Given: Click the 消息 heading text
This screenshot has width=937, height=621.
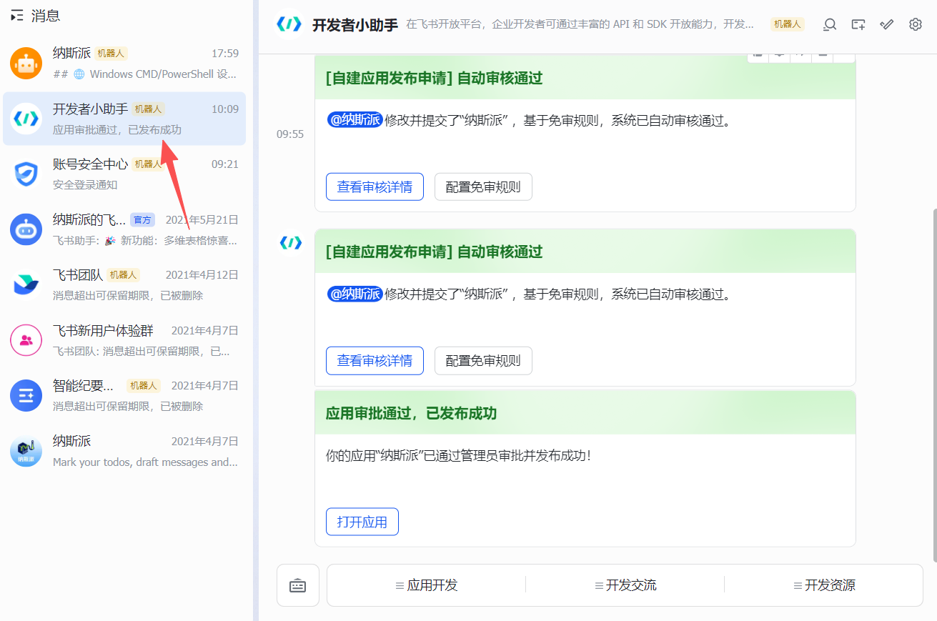Looking at the screenshot, I should coord(46,16).
